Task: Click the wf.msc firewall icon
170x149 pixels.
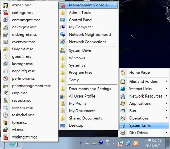Action: (5, 130)
